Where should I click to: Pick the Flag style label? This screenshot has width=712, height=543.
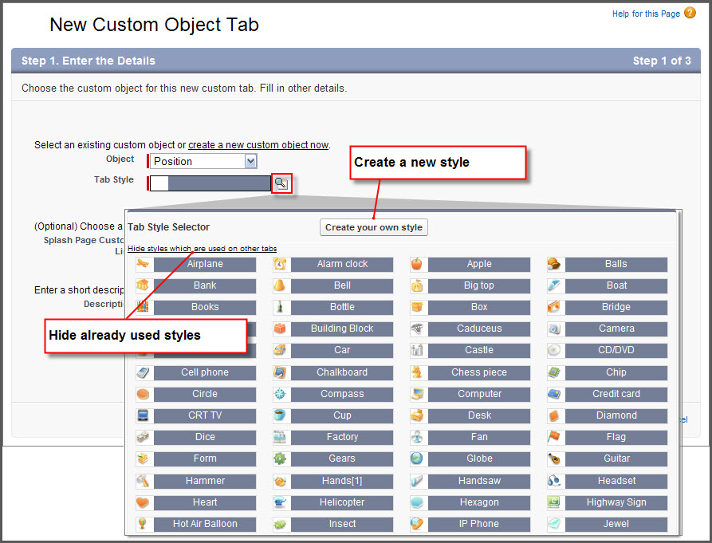click(616, 437)
